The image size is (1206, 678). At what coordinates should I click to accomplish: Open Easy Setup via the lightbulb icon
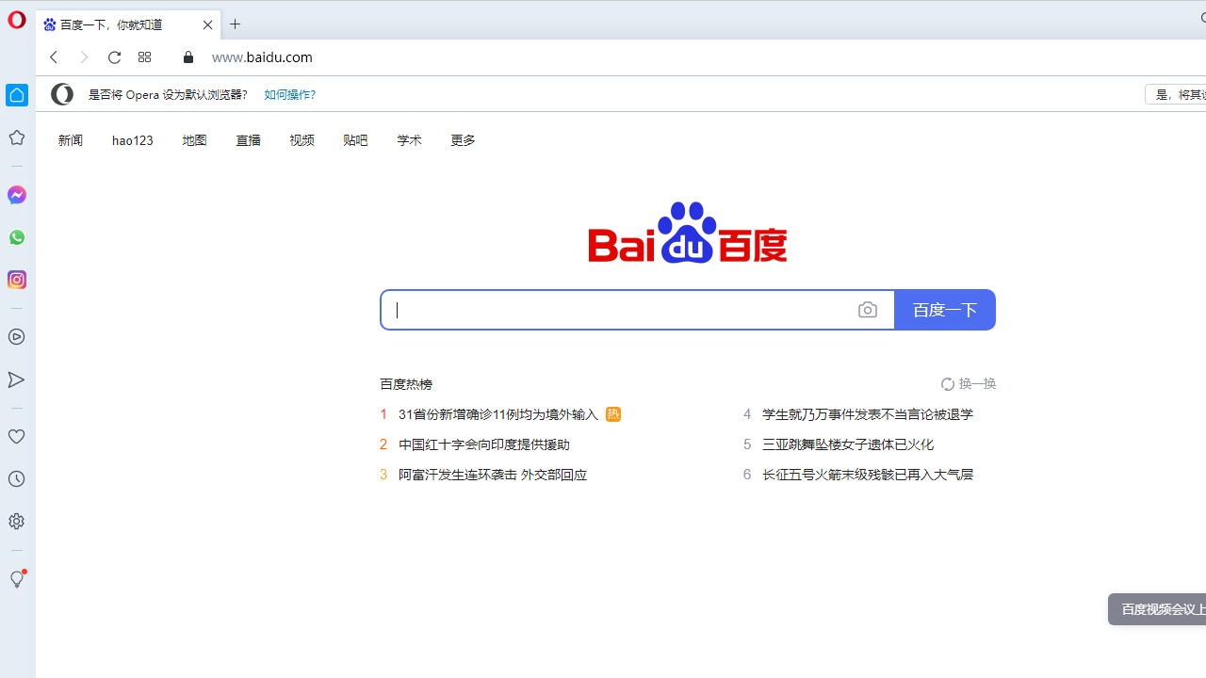[x=16, y=579]
